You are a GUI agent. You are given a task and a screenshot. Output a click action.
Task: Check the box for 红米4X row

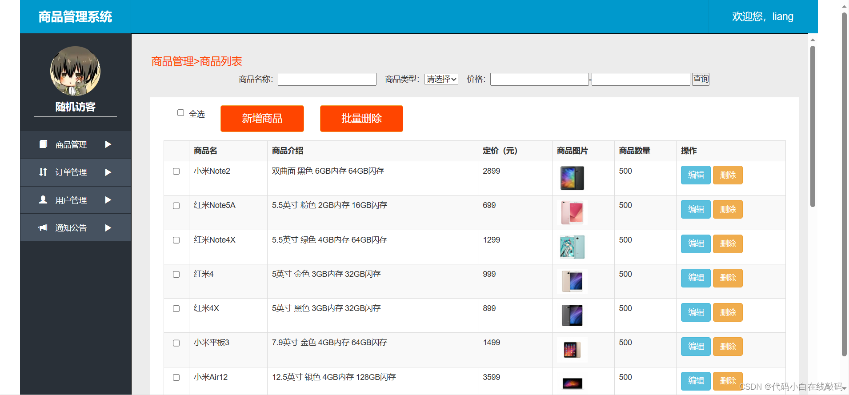tap(176, 308)
